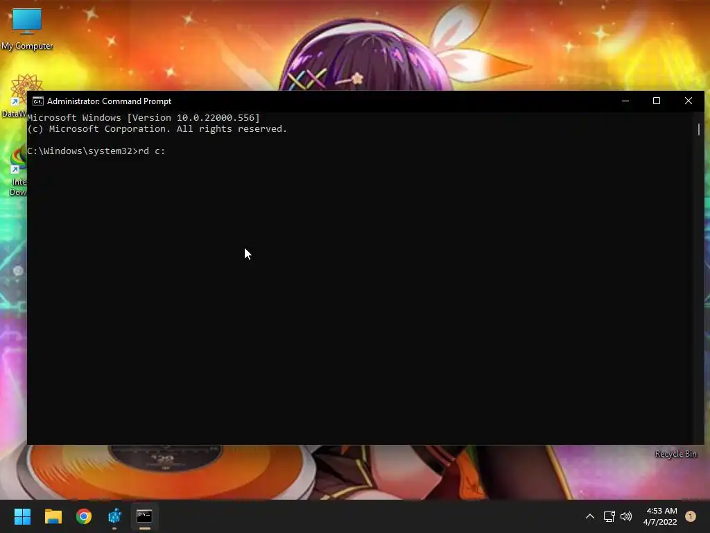Open the Windows Start menu
This screenshot has height=533, width=710.
[22, 516]
